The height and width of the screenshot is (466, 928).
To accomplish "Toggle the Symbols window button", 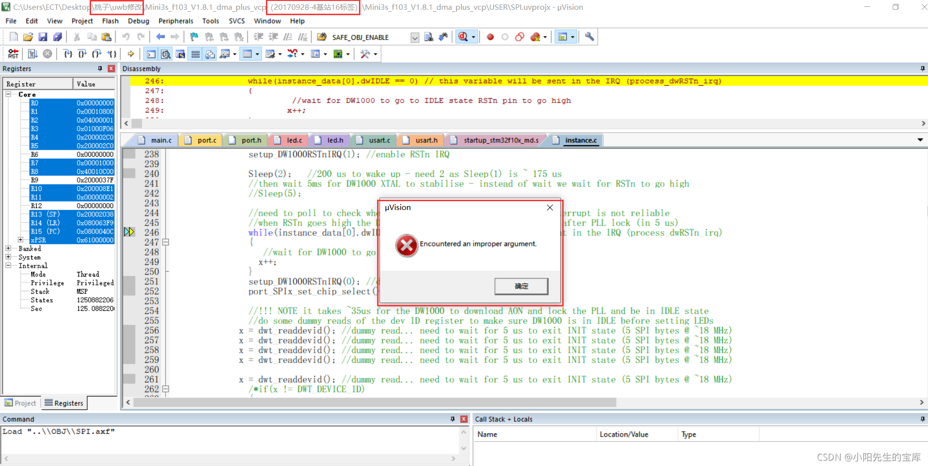I will (180, 54).
